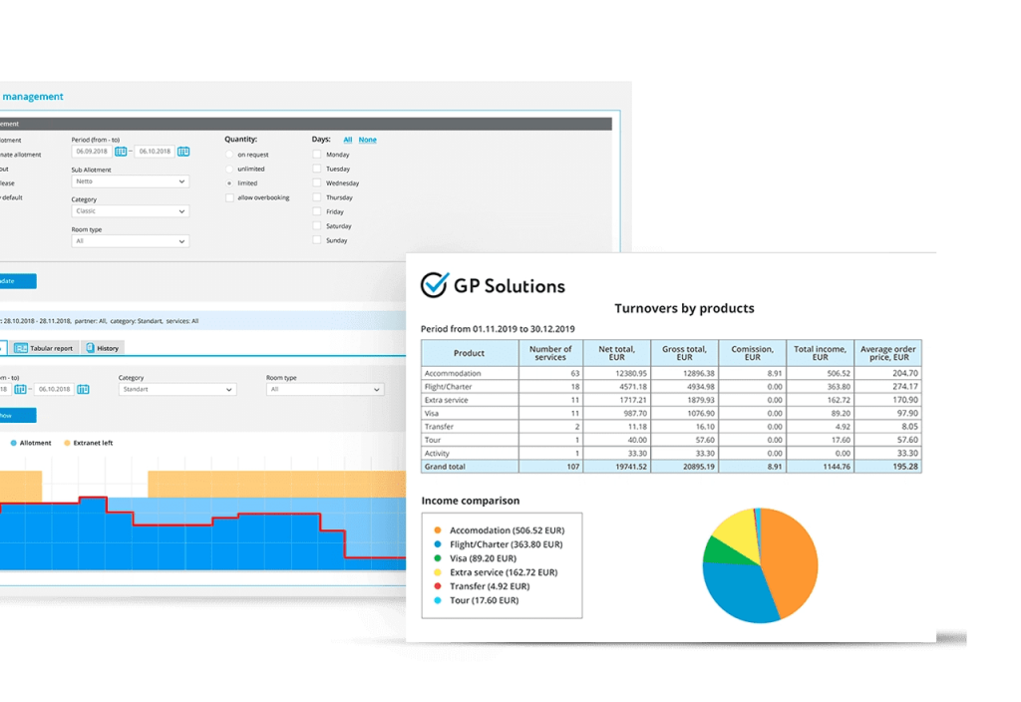
Task: Open the Category Classic dropdown
Action: [130, 211]
